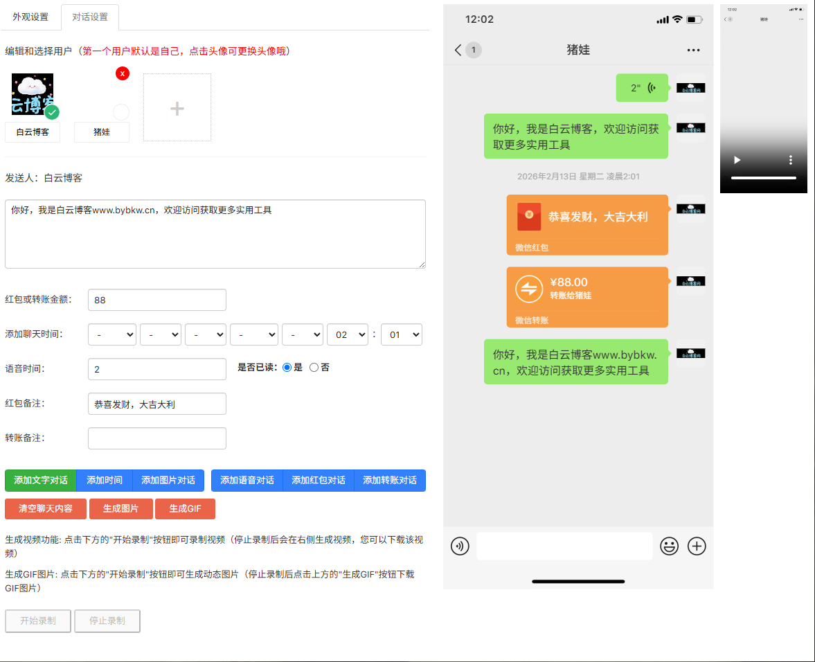
Task: Select 是 for the 是否已读 option
Action: pyautogui.click(x=287, y=368)
